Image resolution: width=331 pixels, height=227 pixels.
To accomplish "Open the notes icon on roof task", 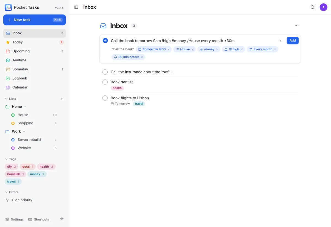I will pyautogui.click(x=172, y=72).
